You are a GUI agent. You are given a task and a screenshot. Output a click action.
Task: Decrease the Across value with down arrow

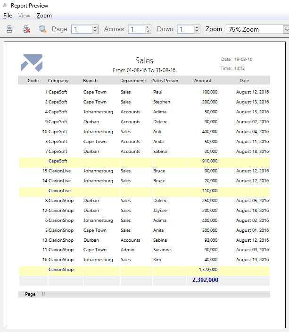click(x=148, y=32)
